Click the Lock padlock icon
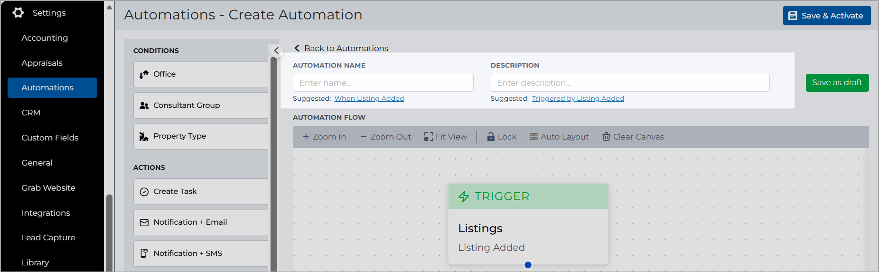Image resolution: width=879 pixels, height=272 pixels. click(x=491, y=137)
